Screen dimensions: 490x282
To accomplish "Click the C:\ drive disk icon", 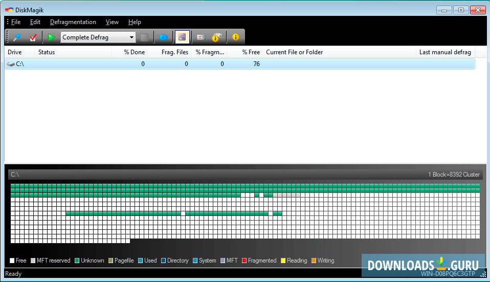I will coord(11,64).
